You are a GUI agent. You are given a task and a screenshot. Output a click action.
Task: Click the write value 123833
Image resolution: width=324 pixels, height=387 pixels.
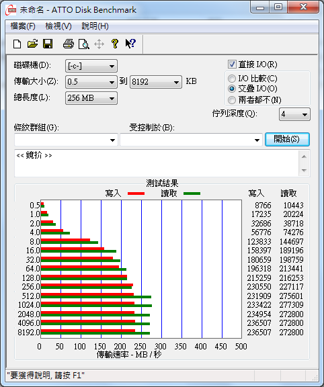259,242
